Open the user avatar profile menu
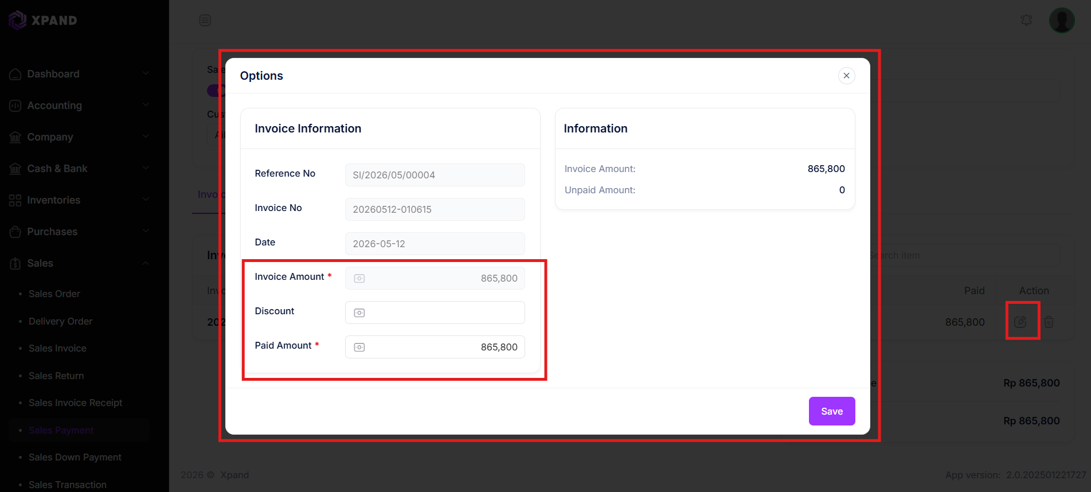The width and height of the screenshot is (1091, 492). point(1062,20)
